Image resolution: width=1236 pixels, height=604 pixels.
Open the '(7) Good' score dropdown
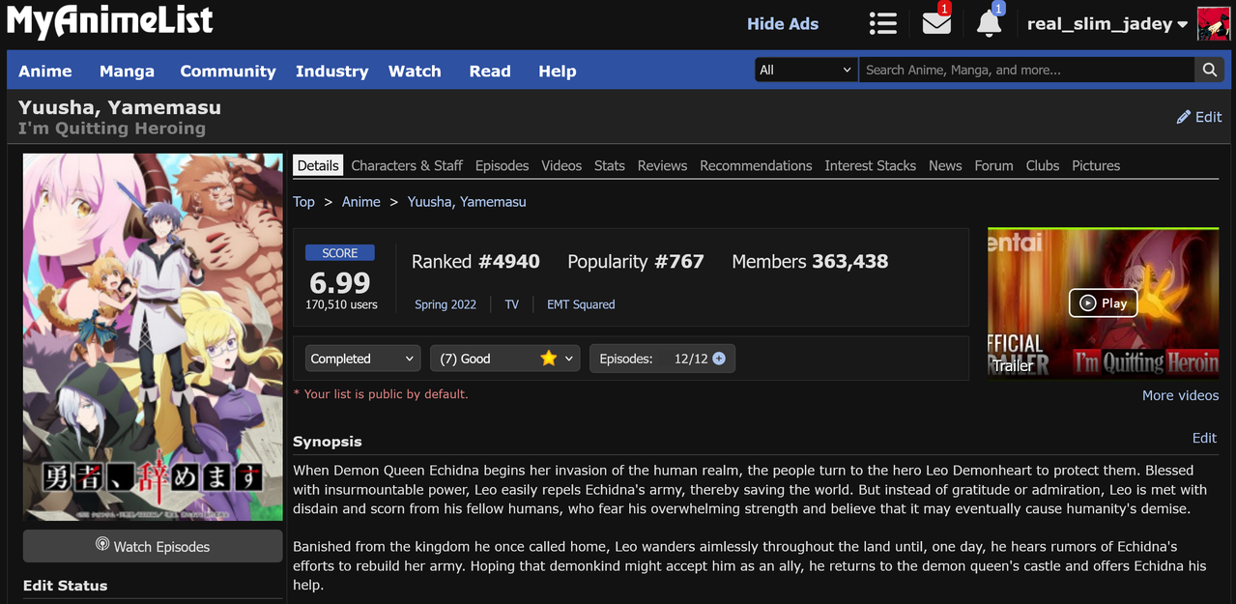pos(504,359)
